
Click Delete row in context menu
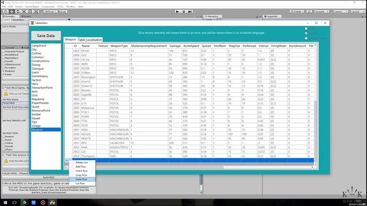point(82,163)
